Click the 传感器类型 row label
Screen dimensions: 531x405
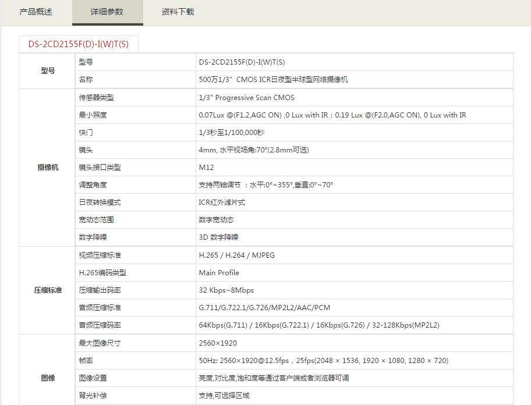pyautogui.click(x=97, y=98)
